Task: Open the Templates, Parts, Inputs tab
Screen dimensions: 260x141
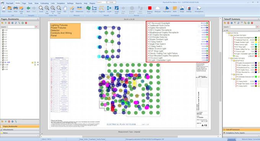Action: tap(241, 133)
